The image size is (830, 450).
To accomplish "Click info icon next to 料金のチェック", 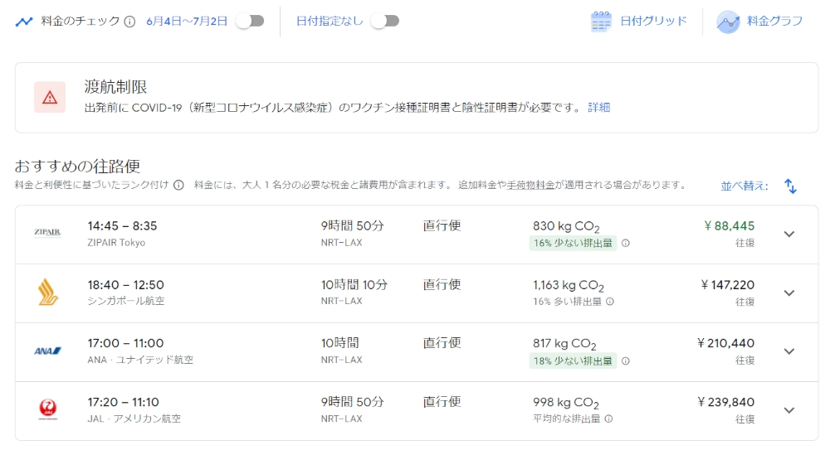I will click(x=129, y=22).
